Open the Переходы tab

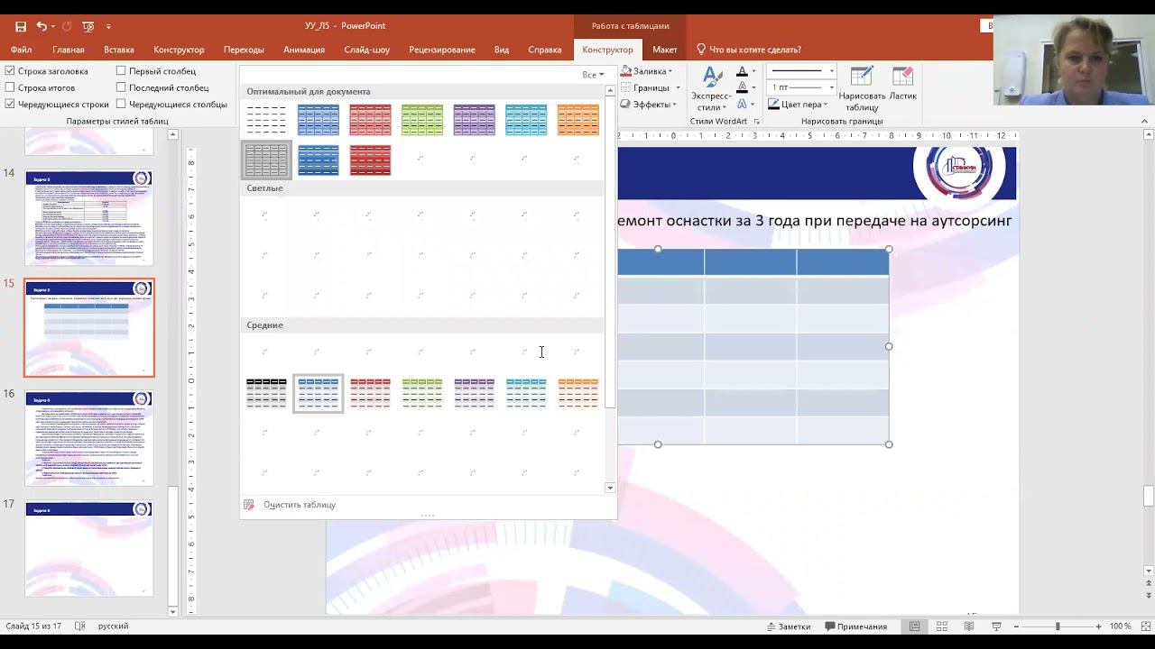point(244,50)
